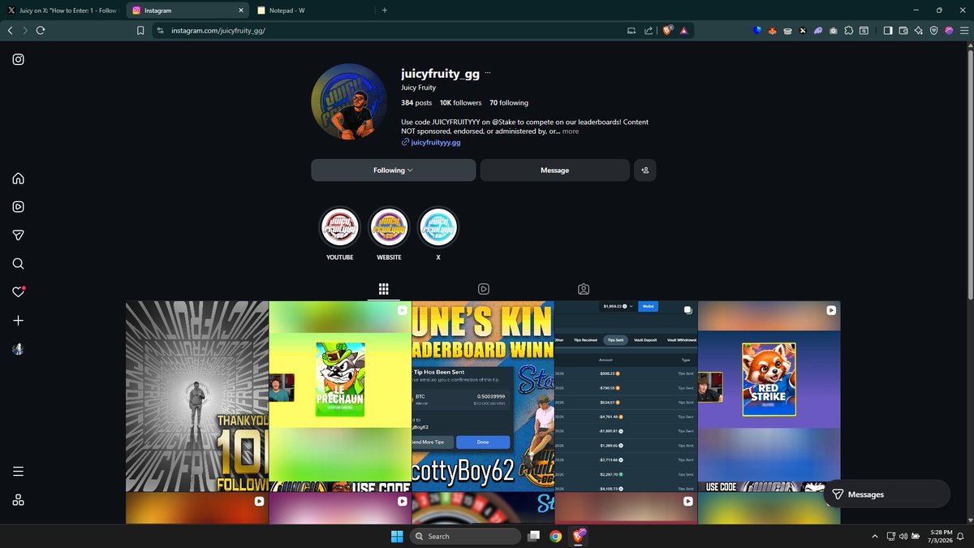Open Chrome from the taskbar
974x548 pixels.
[556, 537]
